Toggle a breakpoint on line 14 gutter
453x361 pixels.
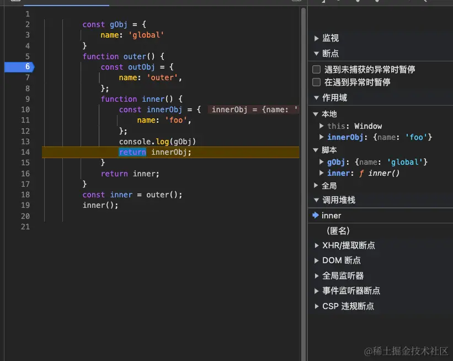25,152
